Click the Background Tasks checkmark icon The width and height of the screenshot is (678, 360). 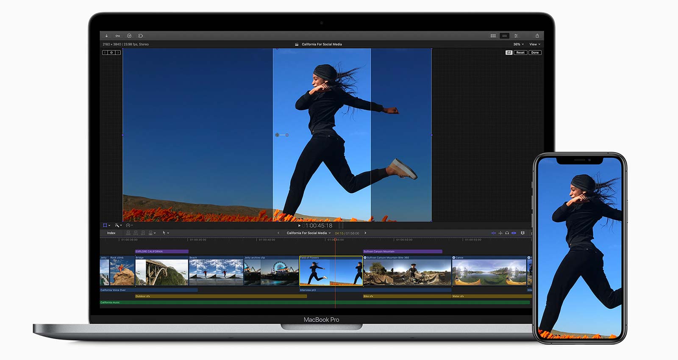(x=129, y=36)
